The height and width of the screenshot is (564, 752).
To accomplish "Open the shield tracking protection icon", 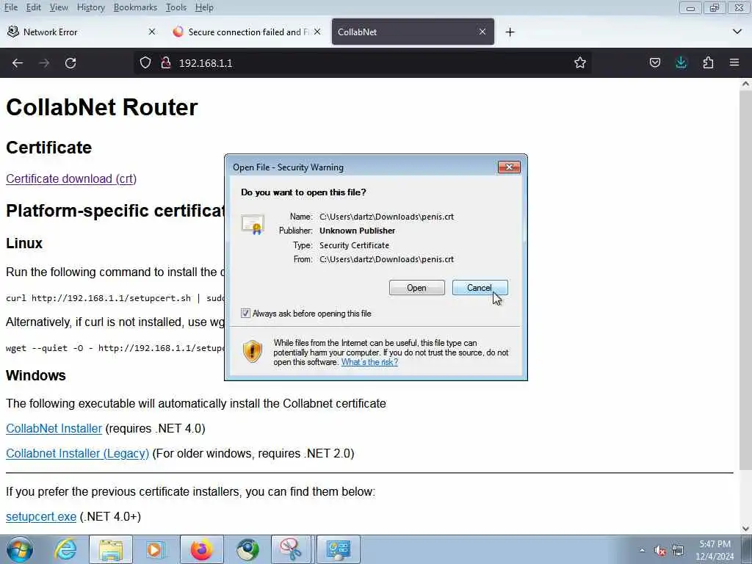I will [x=145, y=63].
